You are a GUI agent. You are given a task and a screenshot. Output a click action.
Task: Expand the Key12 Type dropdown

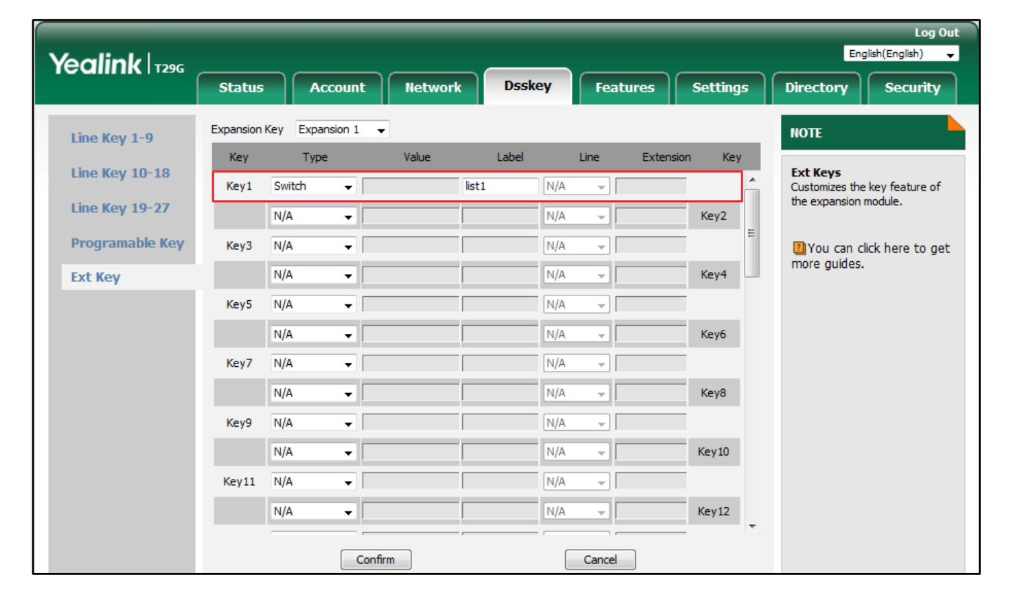tap(313, 512)
